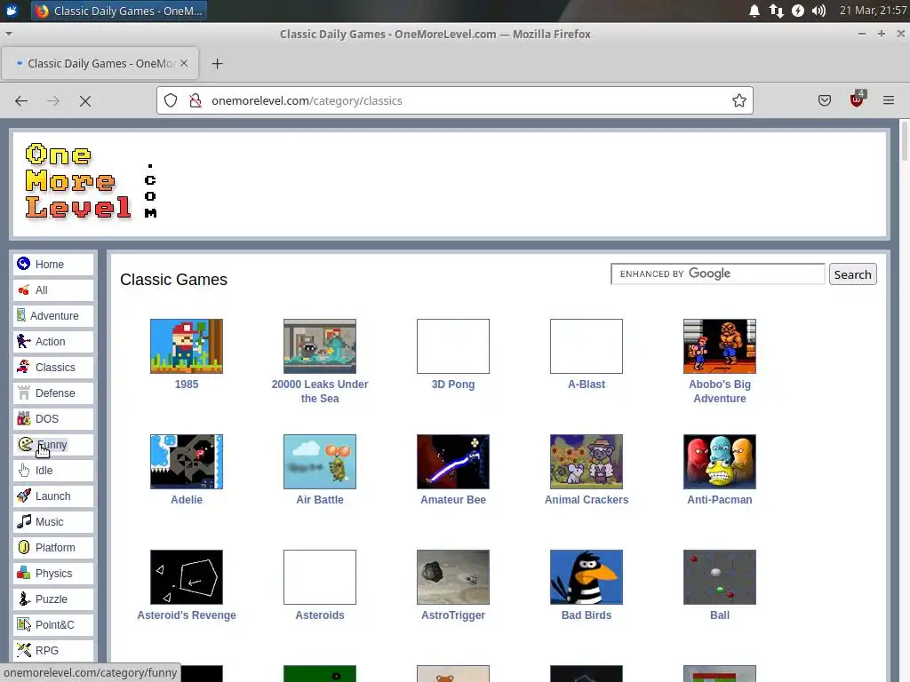Click the Animal Crackers thumbnail

coord(587,462)
